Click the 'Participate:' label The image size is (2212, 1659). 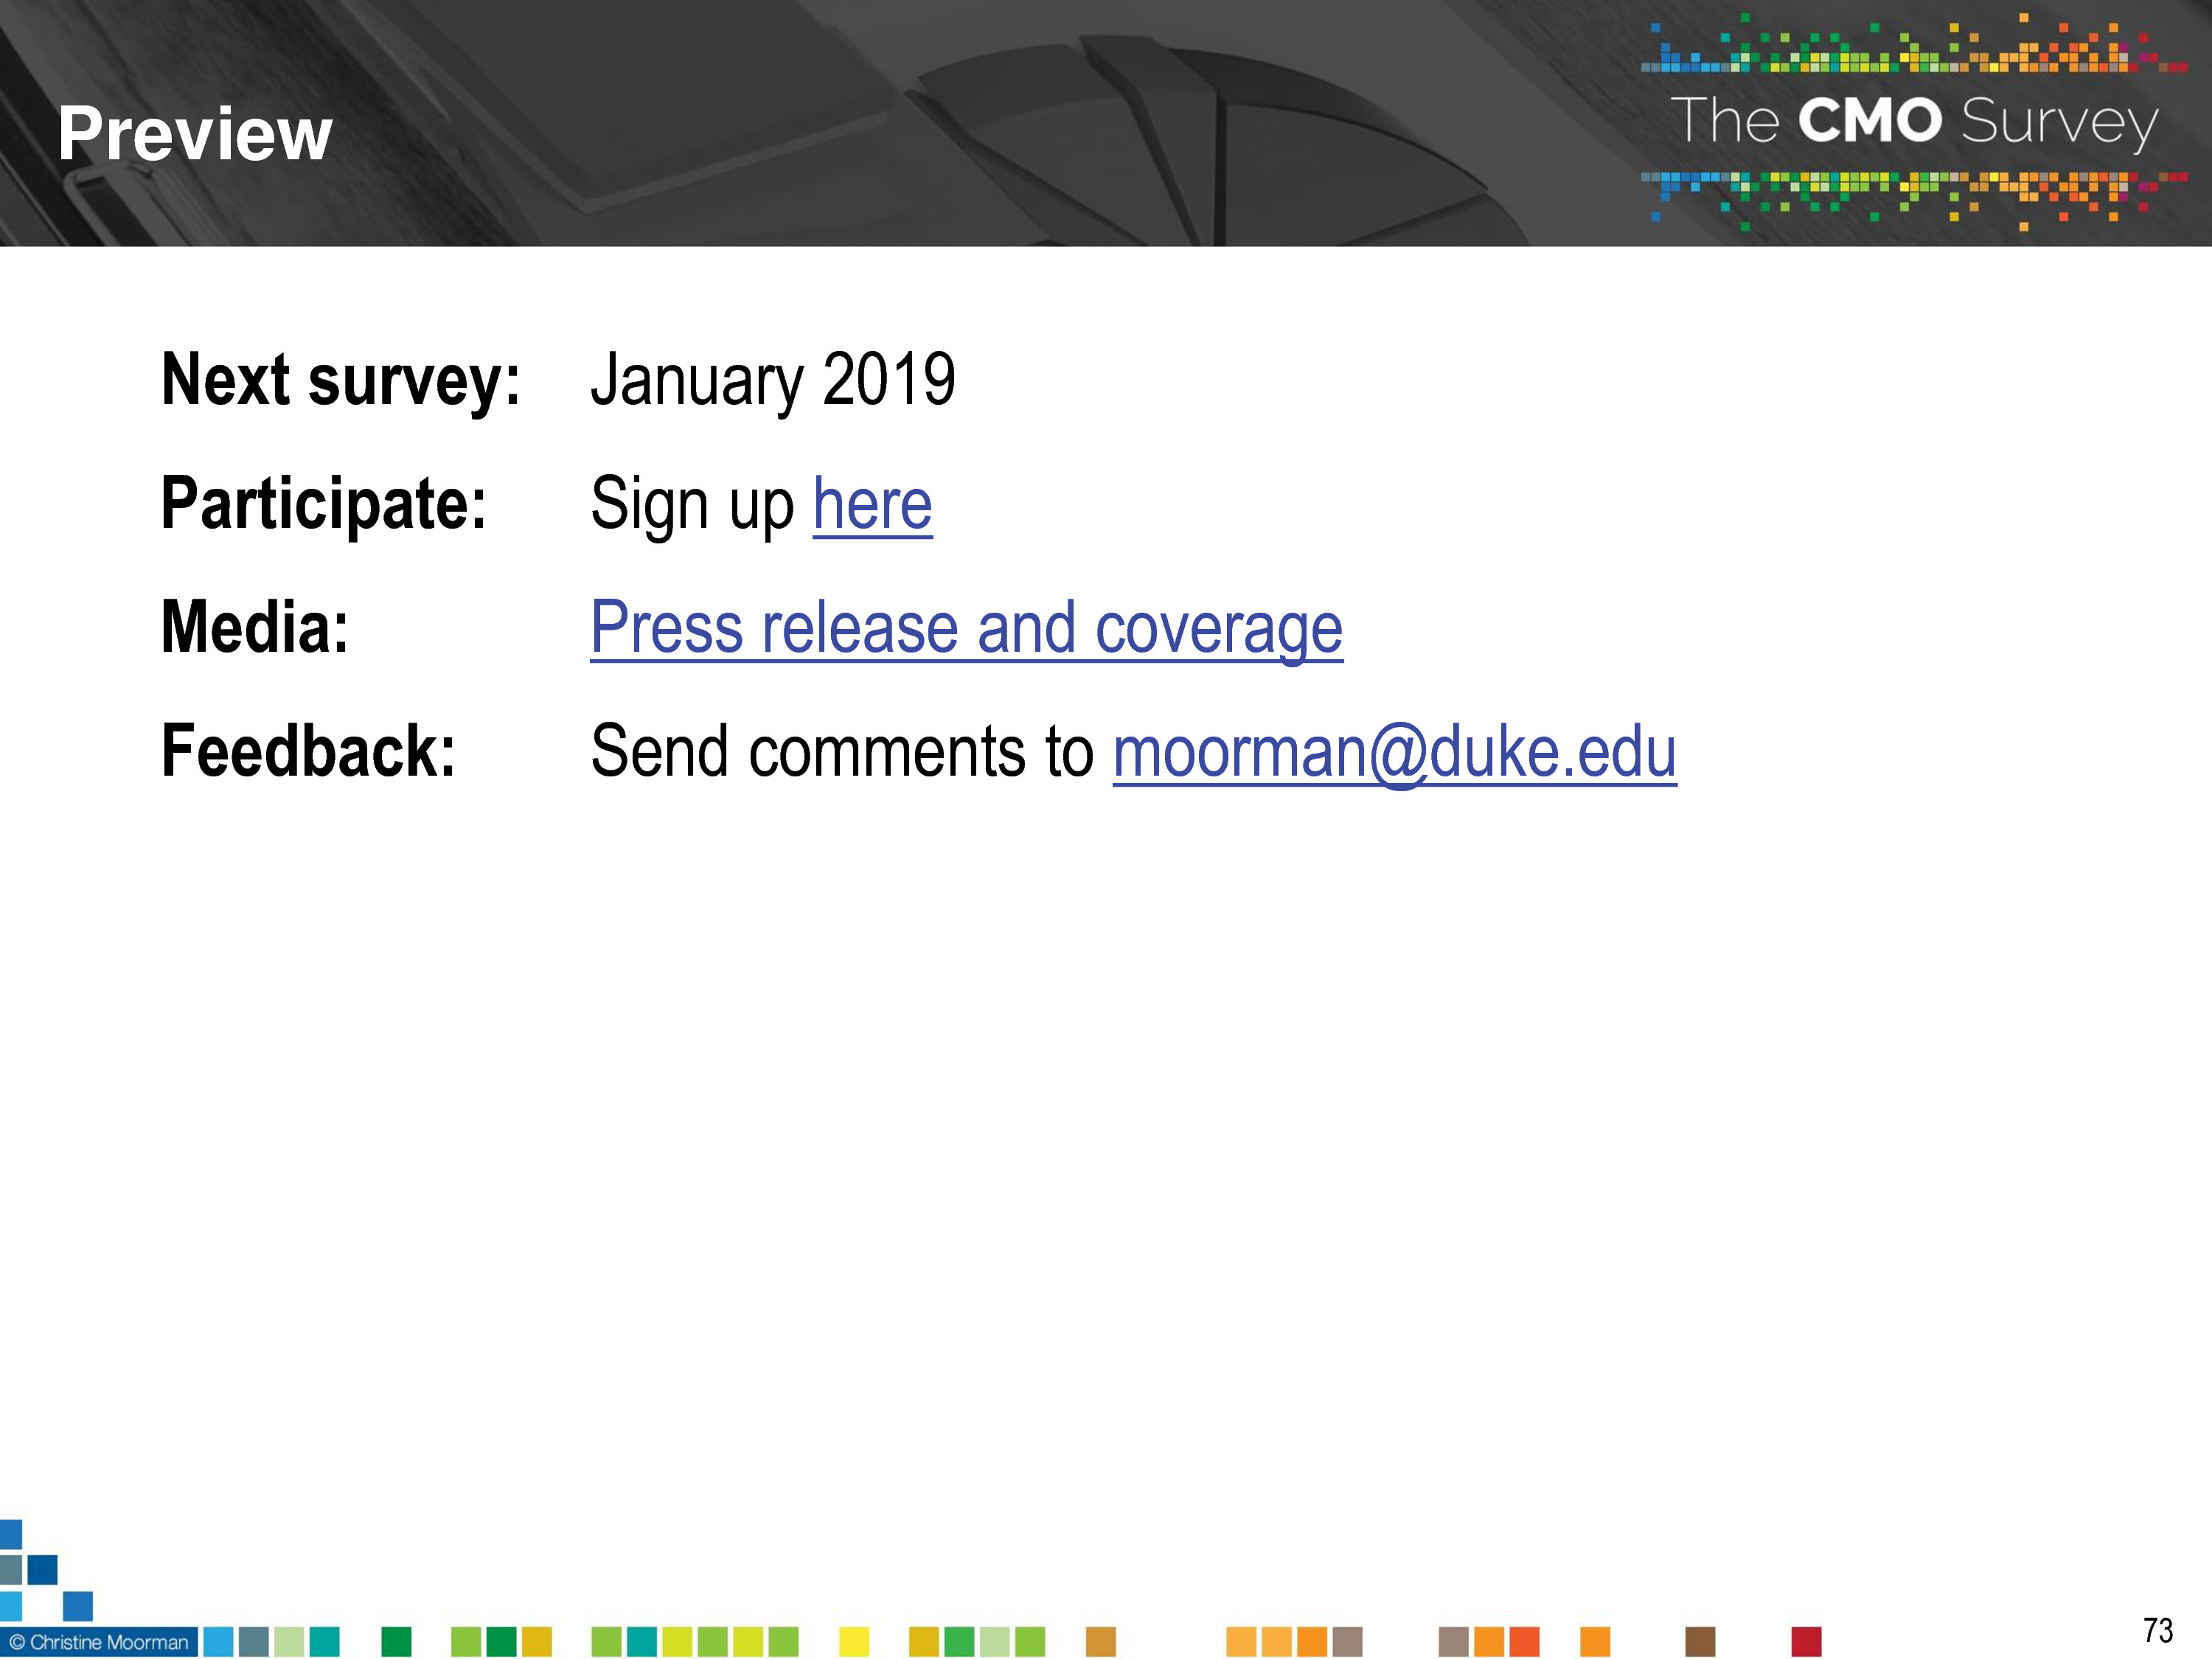[324, 504]
